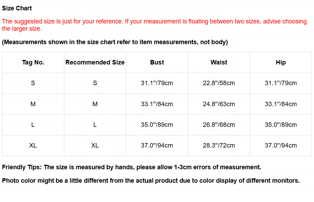Image resolution: width=314 pixels, height=202 pixels.
Task: Select the Waist column header
Action: (219, 62)
